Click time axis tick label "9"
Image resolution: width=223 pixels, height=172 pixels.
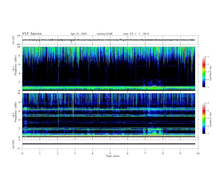pos(180,153)
